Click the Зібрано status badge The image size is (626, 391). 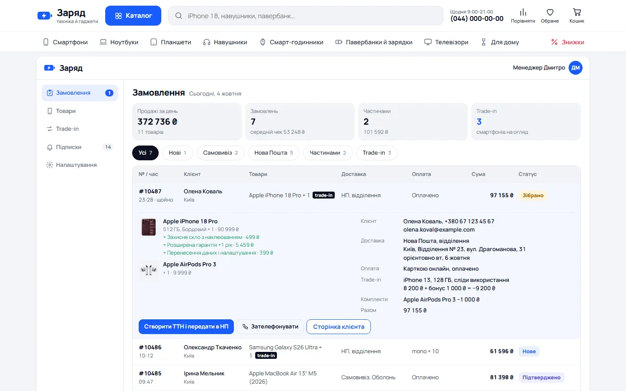click(x=533, y=195)
